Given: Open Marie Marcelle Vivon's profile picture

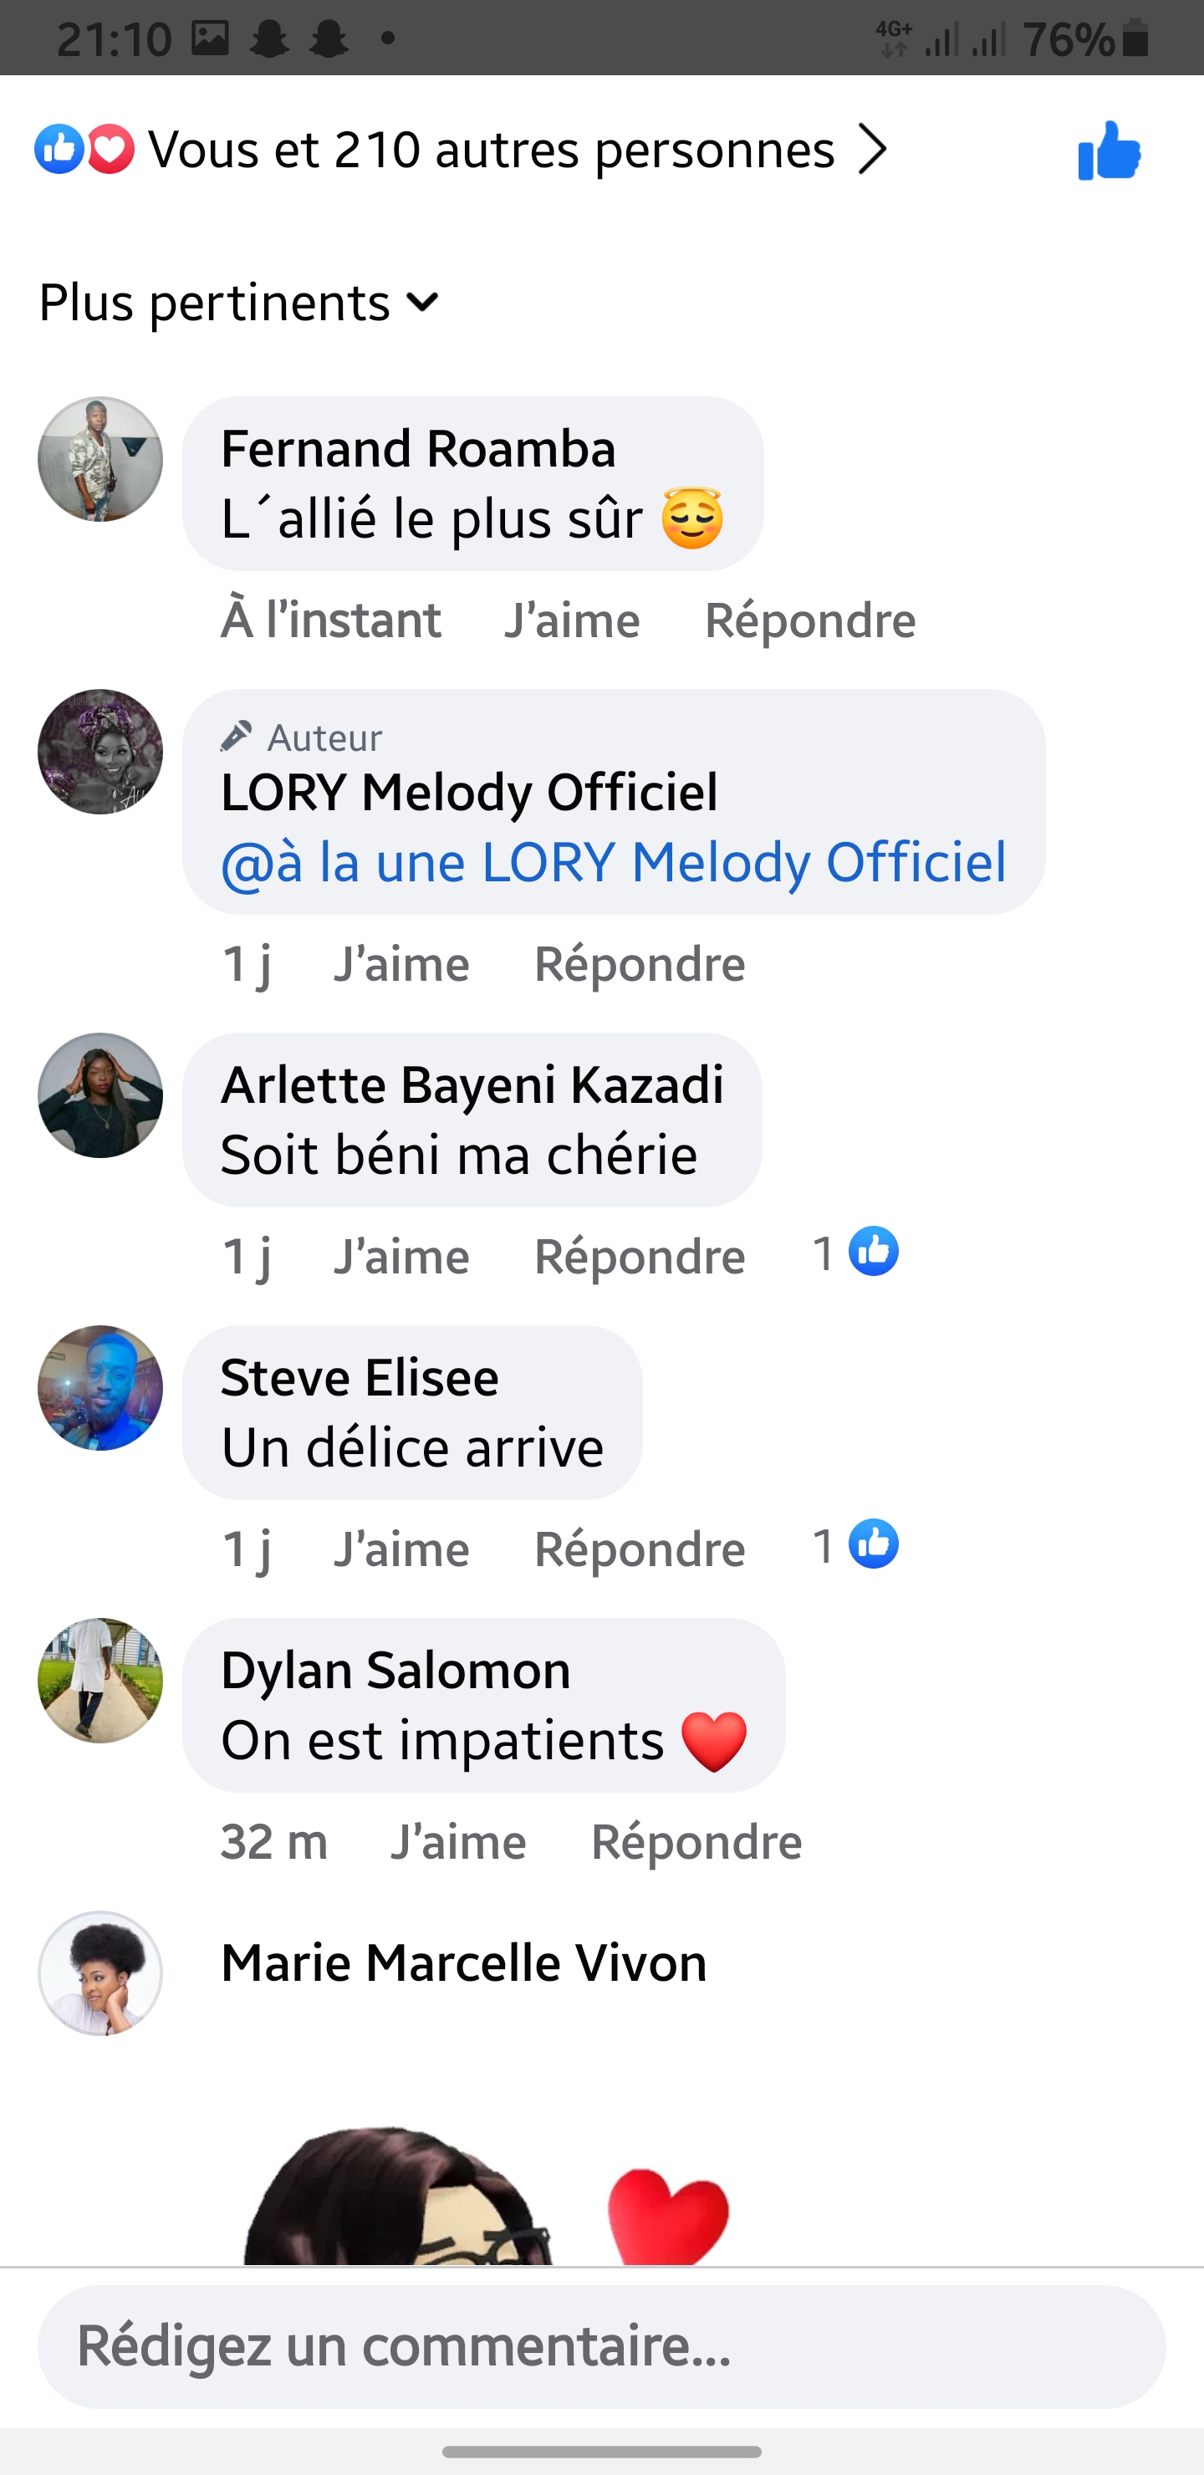Looking at the screenshot, I should pyautogui.click(x=100, y=1972).
